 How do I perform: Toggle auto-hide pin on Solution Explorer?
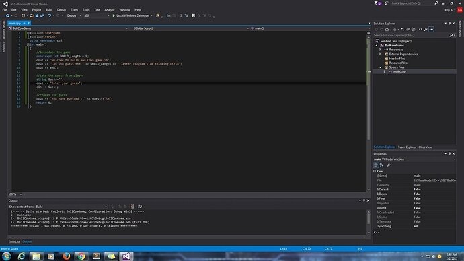pos(449,23)
